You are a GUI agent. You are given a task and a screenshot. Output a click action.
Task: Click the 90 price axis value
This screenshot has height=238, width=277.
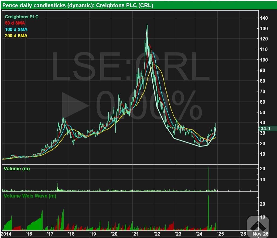(x=262, y=70)
